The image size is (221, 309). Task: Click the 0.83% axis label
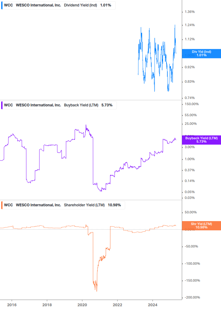190,81
